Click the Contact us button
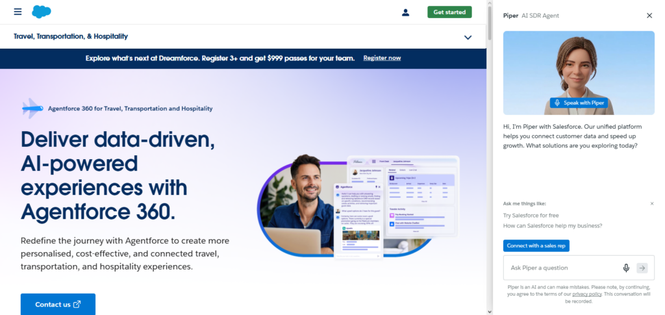 coord(58,305)
